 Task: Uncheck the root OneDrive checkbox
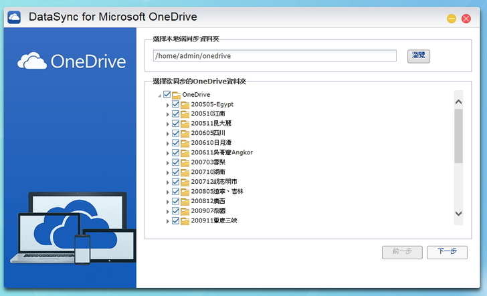167,95
